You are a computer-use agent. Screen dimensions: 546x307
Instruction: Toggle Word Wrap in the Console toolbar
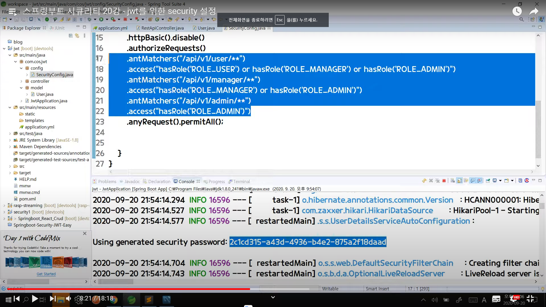point(466,181)
